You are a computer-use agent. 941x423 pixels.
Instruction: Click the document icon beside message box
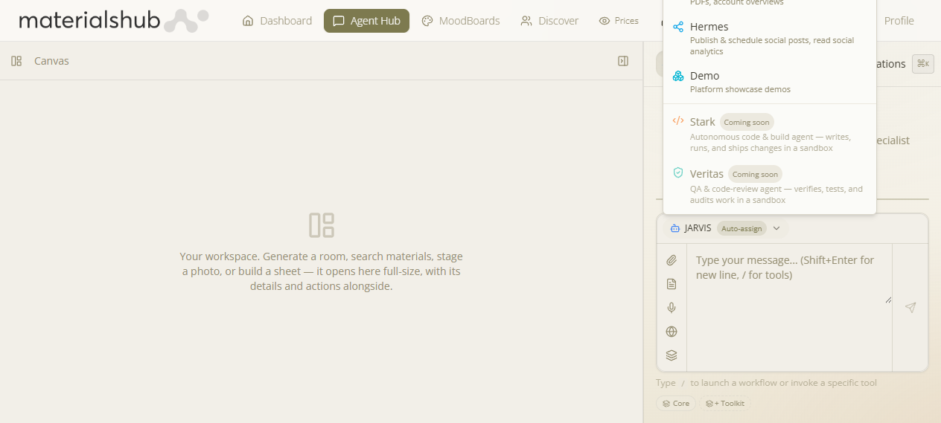pyautogui.click(x=672, y=284)
